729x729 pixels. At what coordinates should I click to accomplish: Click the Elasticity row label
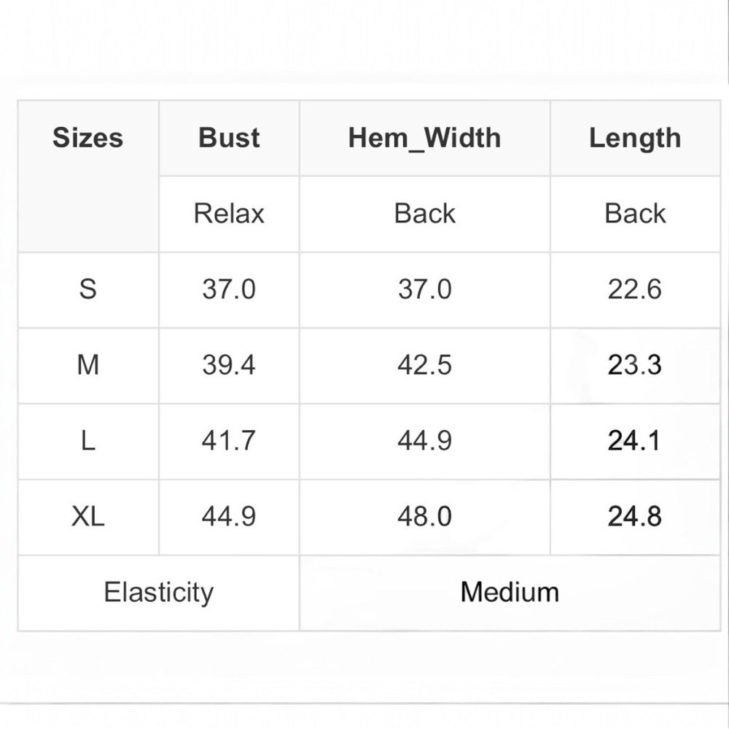point(158,592)
